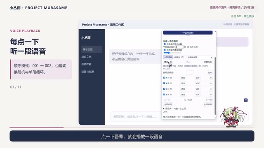The height and width of the screenshot is (148, 264).
Task: Click the 收藏当前 button
Action: pyautogui.click(x=207, y=62)
